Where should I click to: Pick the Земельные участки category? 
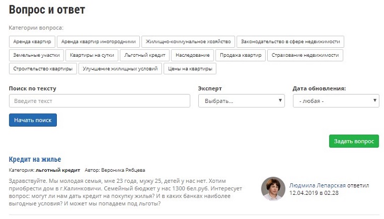point(36,55)
